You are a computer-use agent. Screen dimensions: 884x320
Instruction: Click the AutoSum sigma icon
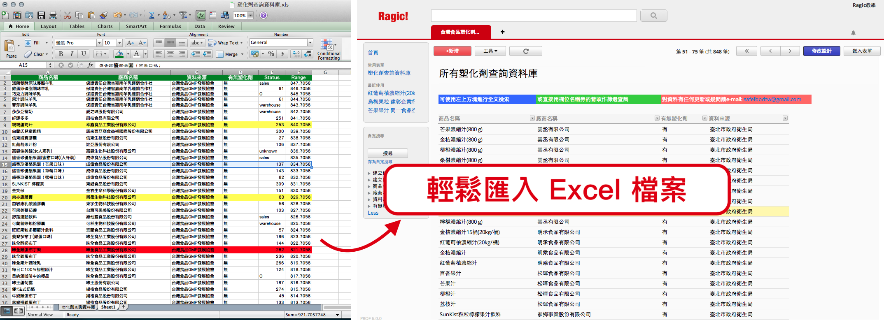[x=152, y=15]
